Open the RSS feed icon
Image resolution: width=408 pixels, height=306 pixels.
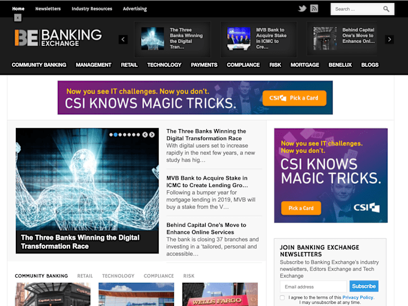314,8
